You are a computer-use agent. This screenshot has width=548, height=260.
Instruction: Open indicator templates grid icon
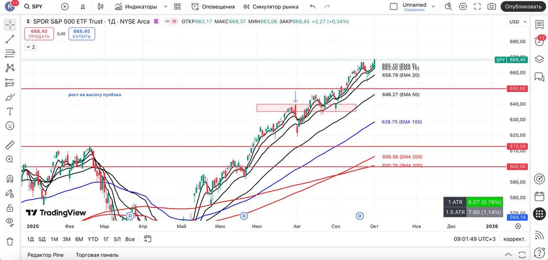178,6
